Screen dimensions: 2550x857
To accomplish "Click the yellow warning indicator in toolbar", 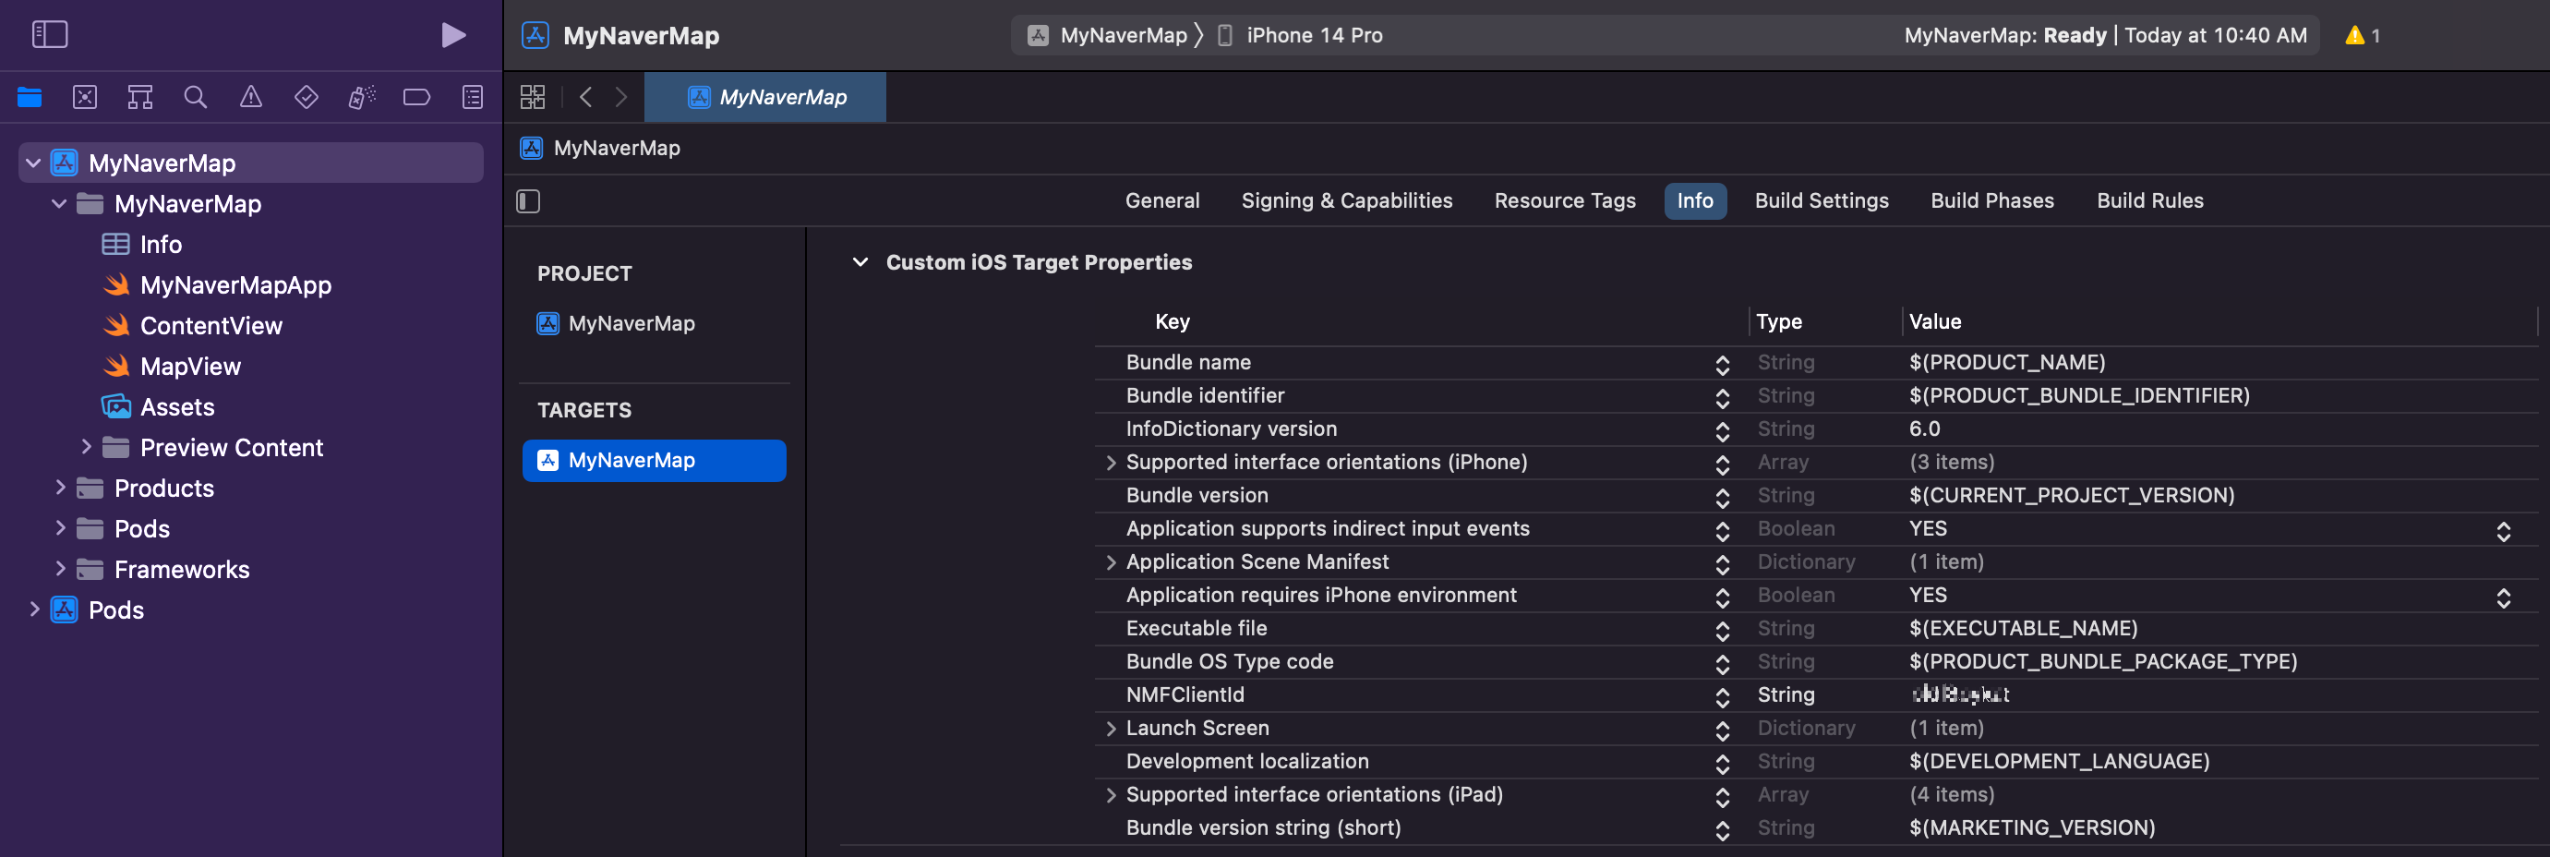I will click(2362, 36).
